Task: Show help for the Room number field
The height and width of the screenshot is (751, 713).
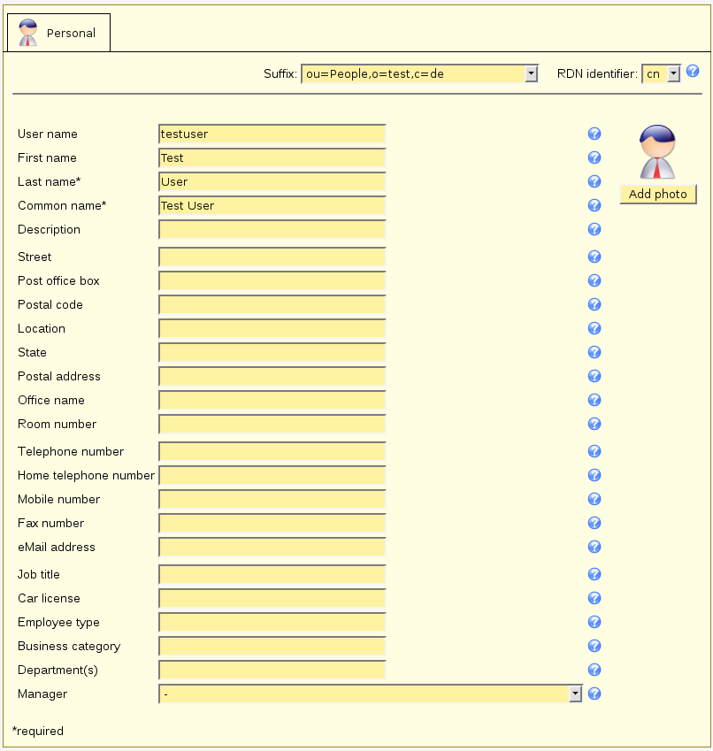Action: pyautogui.click(x=594, y=424)
